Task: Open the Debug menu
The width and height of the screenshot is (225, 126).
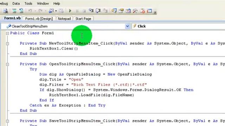Action: [x=4, y=3]
